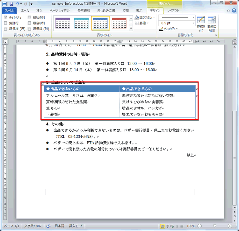Open the ペンの色 dropdown arrow
This screenshot has width=239, height=231.
tap(177, 29)
